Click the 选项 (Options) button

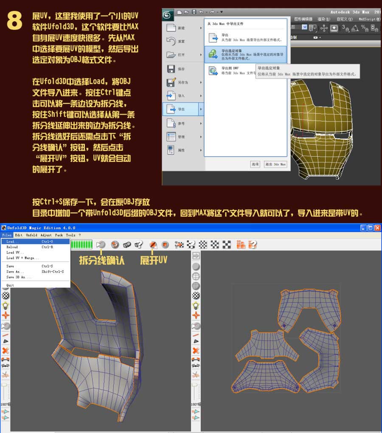(x=256, y=164)
